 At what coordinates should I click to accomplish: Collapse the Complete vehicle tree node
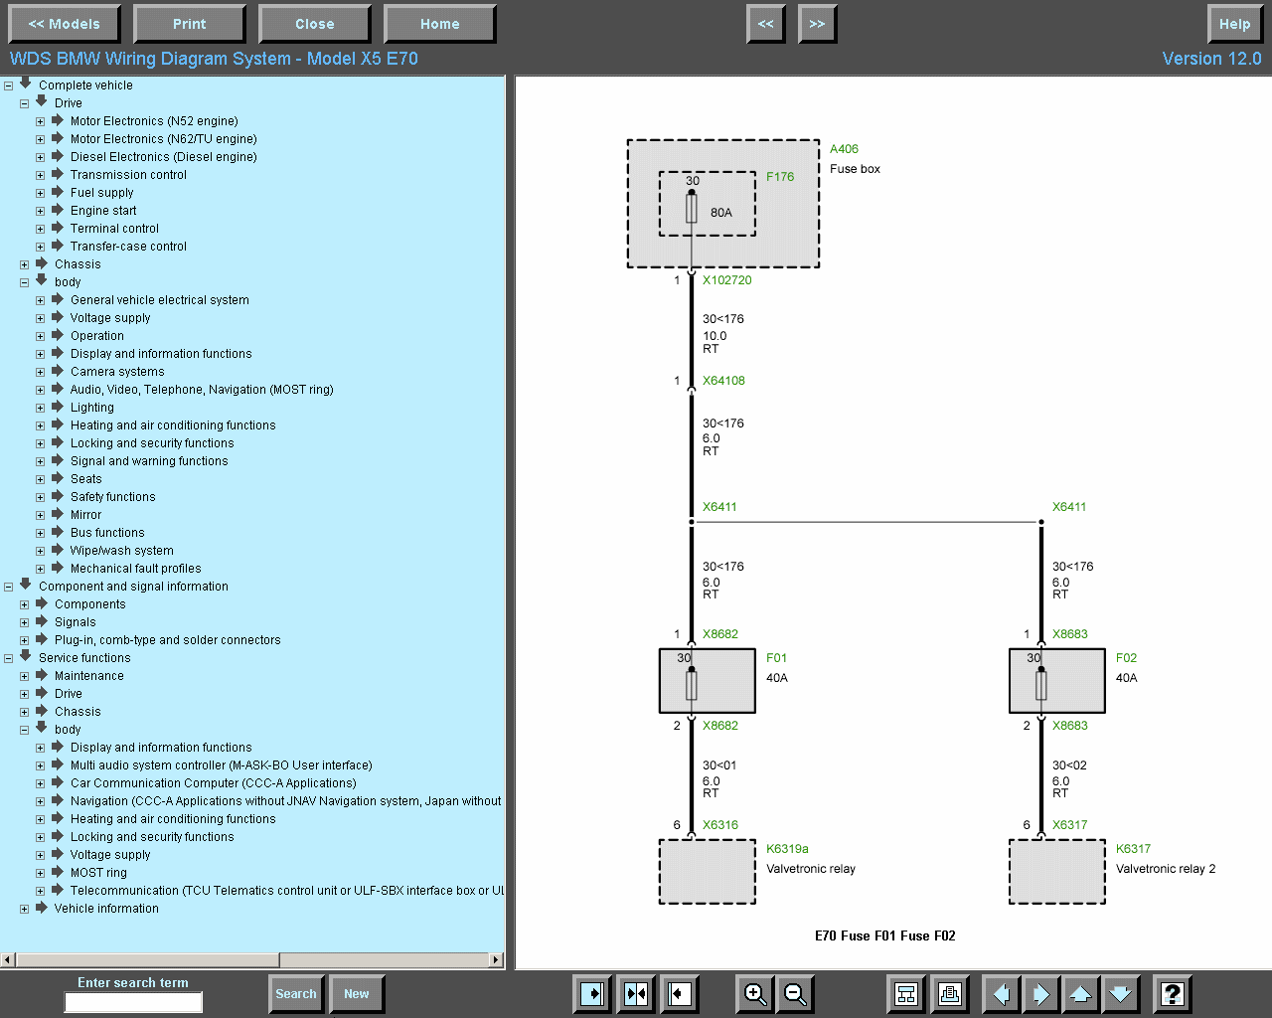pos(8,85)
